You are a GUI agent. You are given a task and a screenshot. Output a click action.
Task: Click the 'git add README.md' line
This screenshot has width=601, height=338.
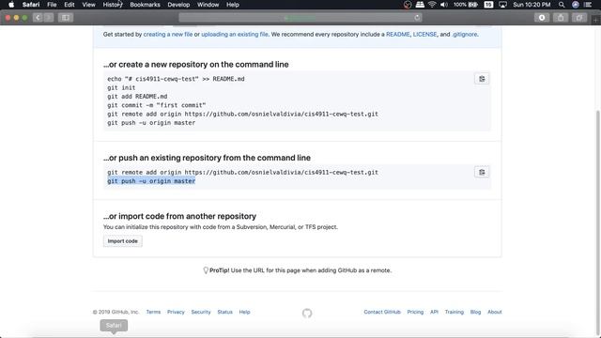[137, 97]
